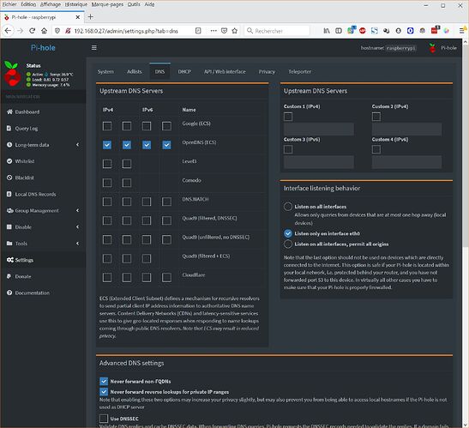Click the Custom 1 (IPv4) address field
This screenshot has height=428, width=469.
pos(319,129)
